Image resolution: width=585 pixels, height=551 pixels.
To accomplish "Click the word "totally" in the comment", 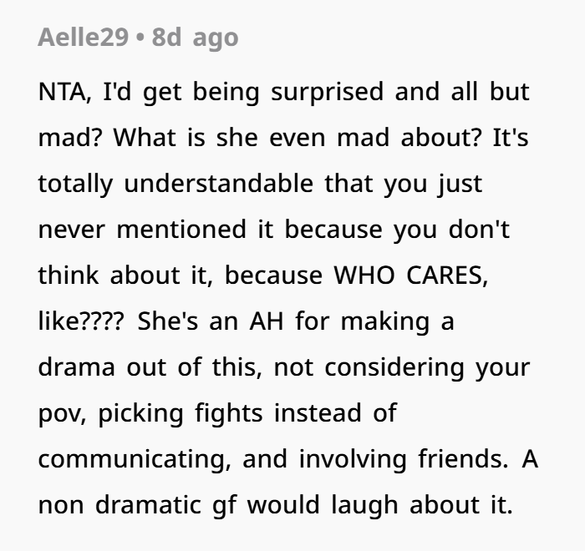I will tap(75, 184).
